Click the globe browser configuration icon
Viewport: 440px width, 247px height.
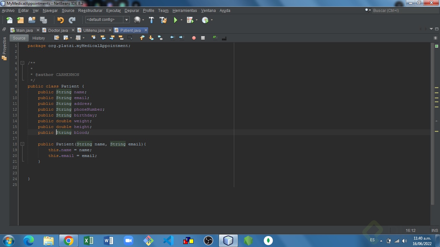click(x=137, y=20)
